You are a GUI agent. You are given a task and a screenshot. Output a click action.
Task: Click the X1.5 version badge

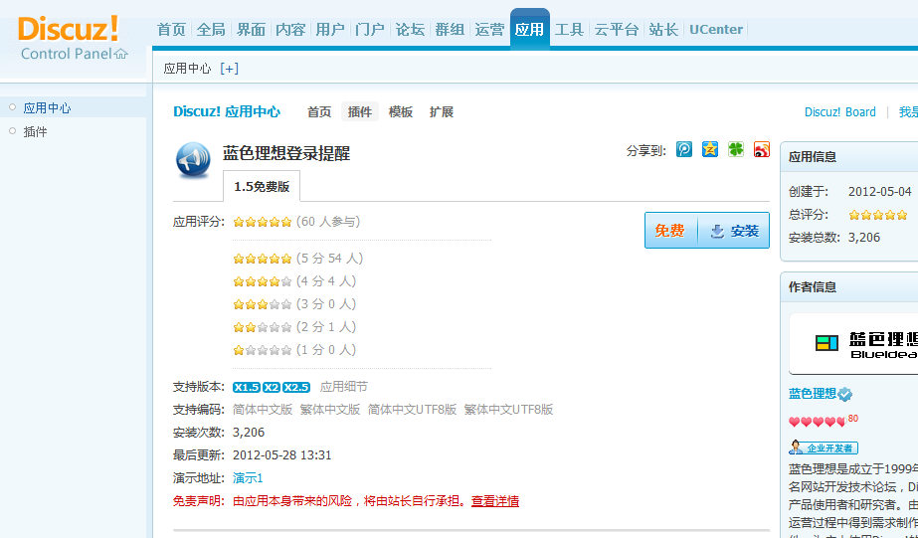[x=247, y=387]
